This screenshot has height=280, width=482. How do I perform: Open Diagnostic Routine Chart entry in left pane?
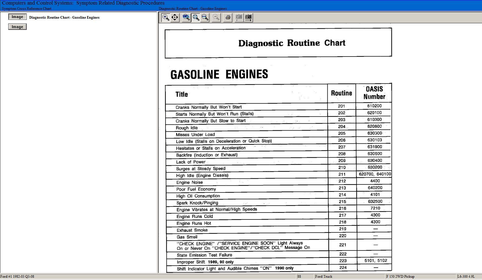(x=64, y=17)
